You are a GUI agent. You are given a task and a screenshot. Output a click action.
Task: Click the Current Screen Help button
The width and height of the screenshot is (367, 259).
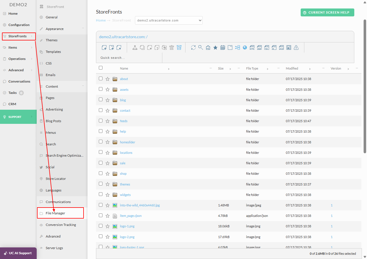[x=327, y=12]
